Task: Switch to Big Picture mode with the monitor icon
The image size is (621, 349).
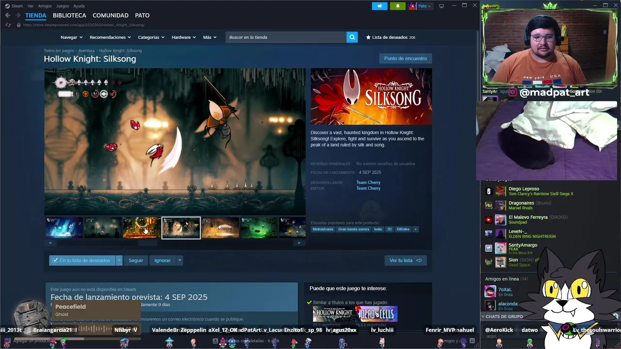Action: 441,6
